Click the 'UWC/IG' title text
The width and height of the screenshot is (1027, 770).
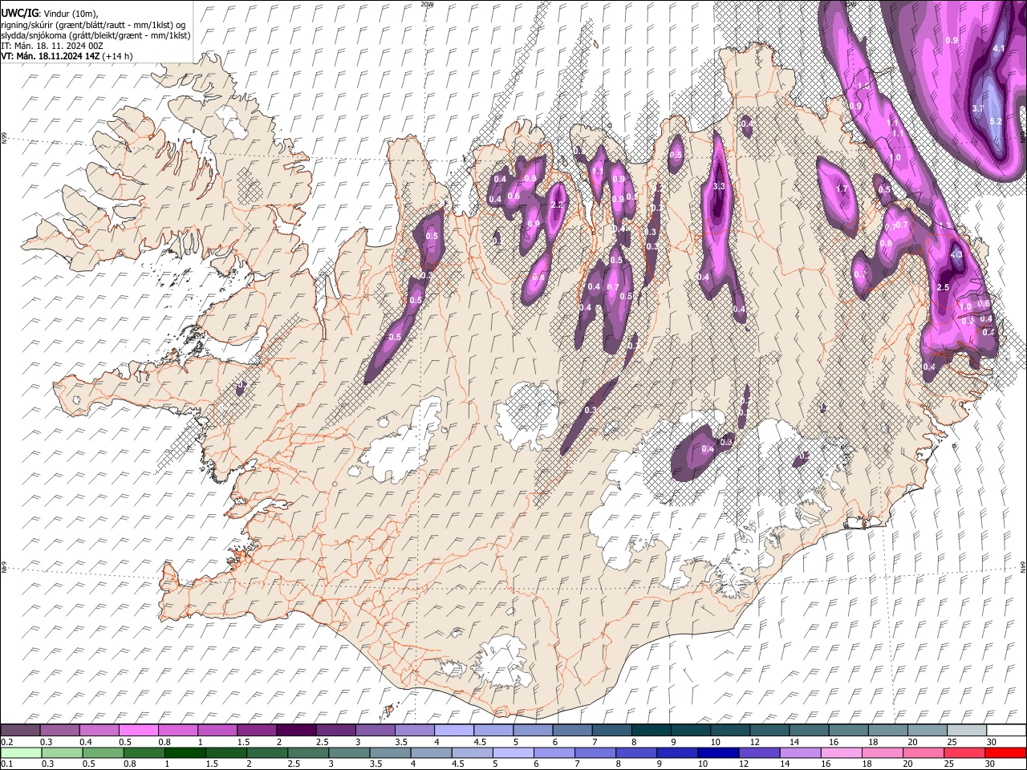18,14
